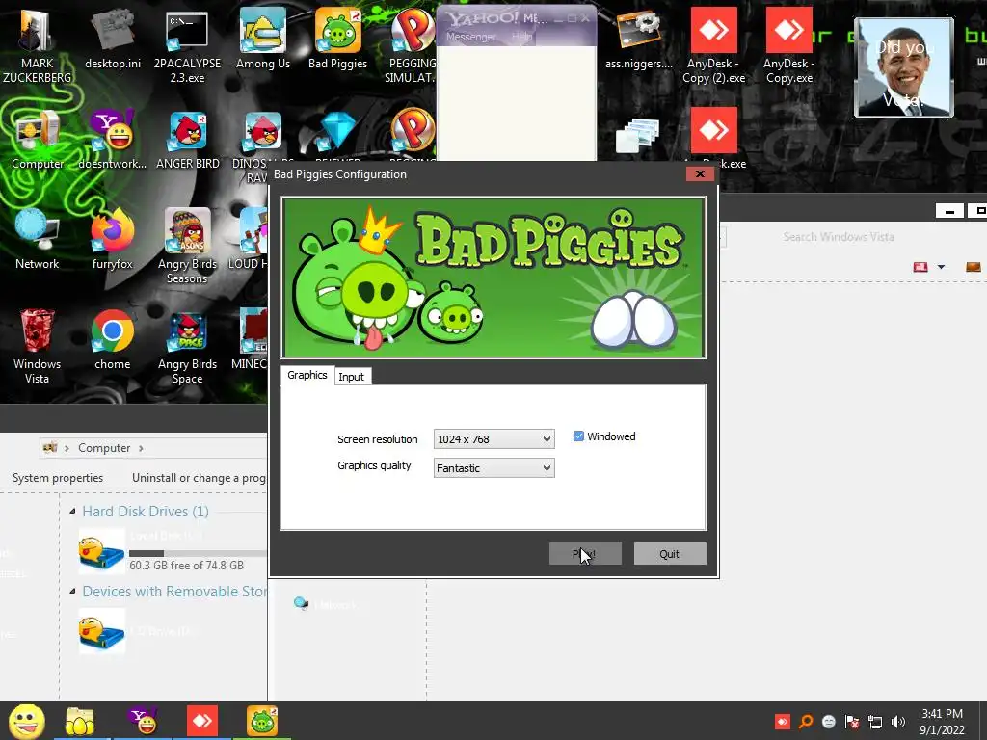Click System properties in Explorer toolbar
Viewport: 987px width, 740px height.
coord(58,478)
